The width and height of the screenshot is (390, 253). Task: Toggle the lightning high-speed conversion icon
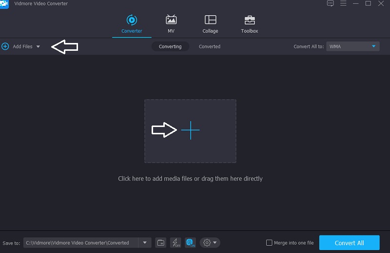(175, 243)
